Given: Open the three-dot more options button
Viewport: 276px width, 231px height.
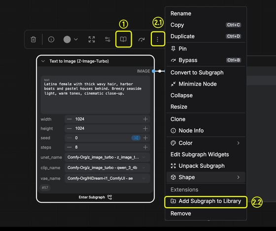Looking at the screenshot, I should pyautogui.click(x=157, y=39).
